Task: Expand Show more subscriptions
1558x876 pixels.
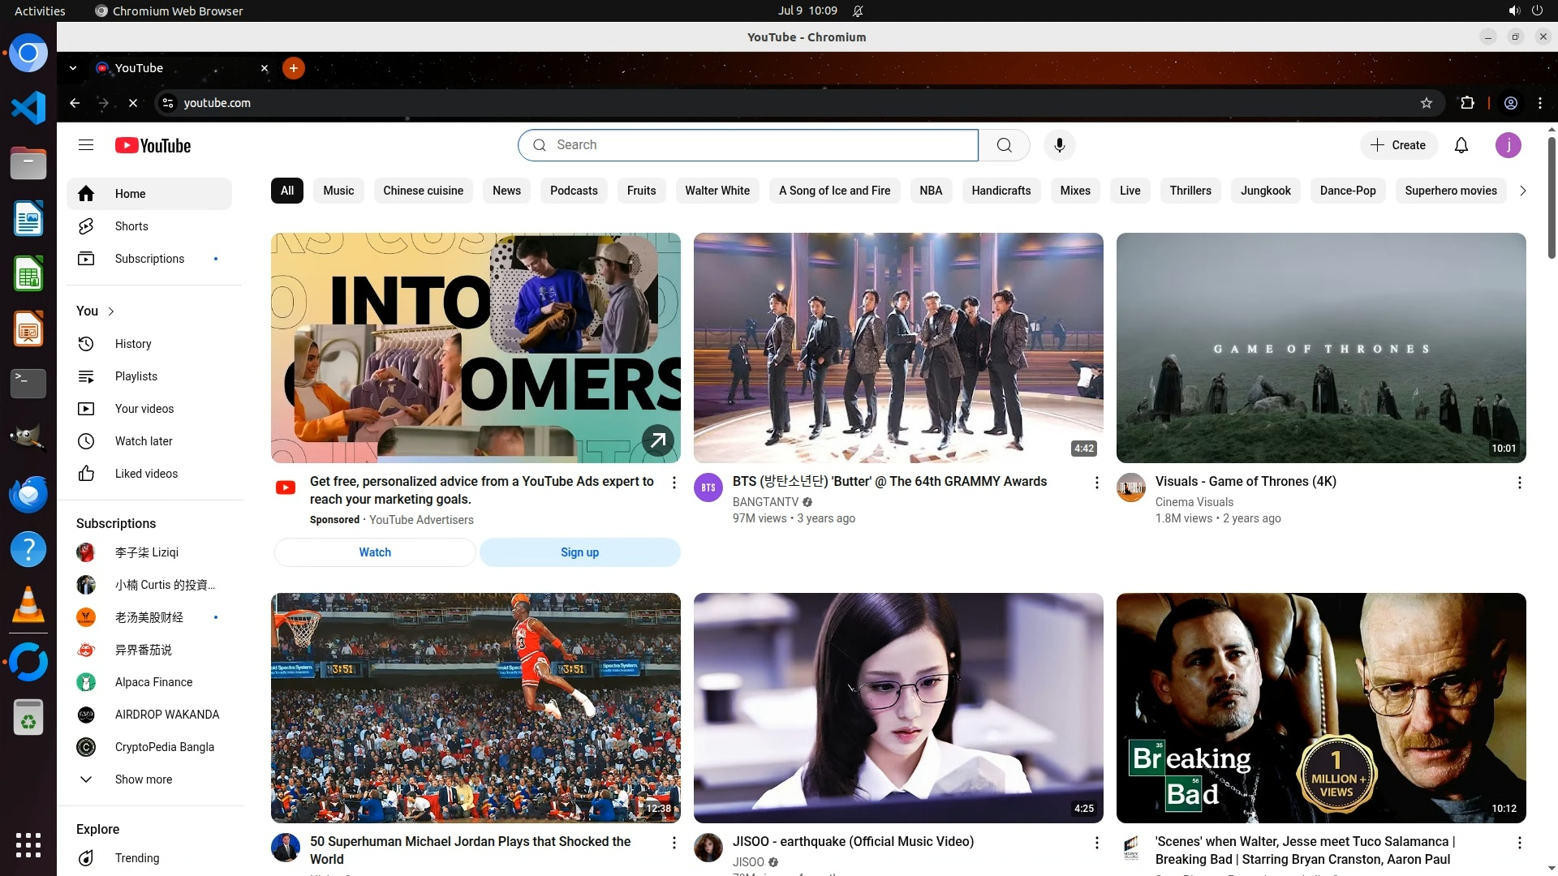Action: click(143, 779)
